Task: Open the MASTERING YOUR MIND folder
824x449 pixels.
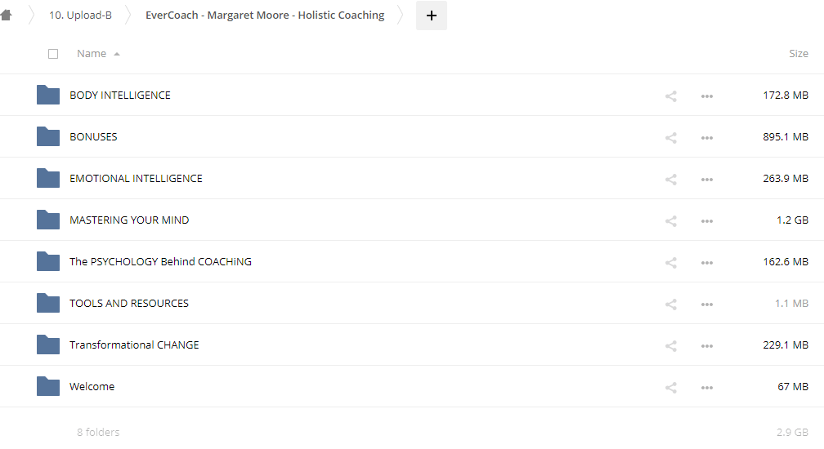Action: coord(129,220)
